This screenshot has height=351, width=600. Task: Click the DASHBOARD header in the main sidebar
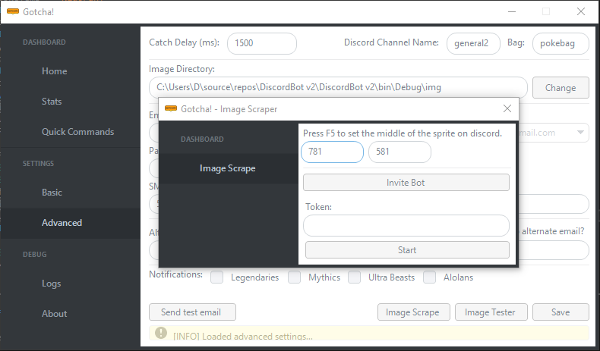point(44,42)
